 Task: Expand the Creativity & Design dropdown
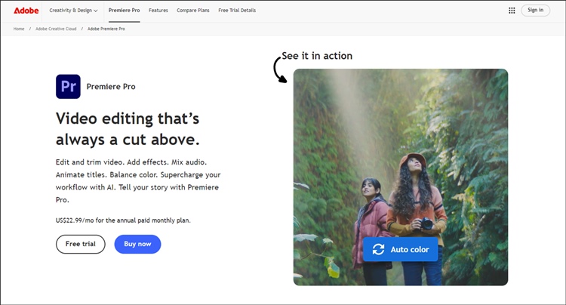pyautogui.click(x=73, y=11)
